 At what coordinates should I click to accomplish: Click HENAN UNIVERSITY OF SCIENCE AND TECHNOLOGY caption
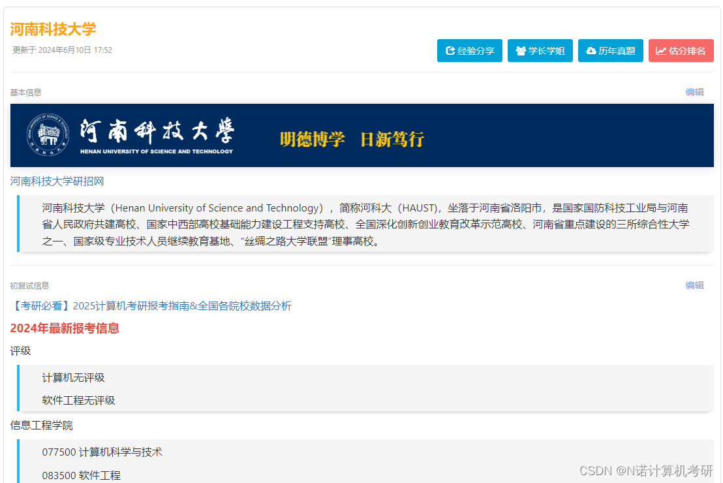click(157, 151)
